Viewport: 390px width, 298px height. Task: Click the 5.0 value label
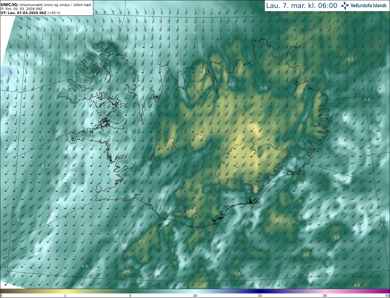(x=367, y=100)
